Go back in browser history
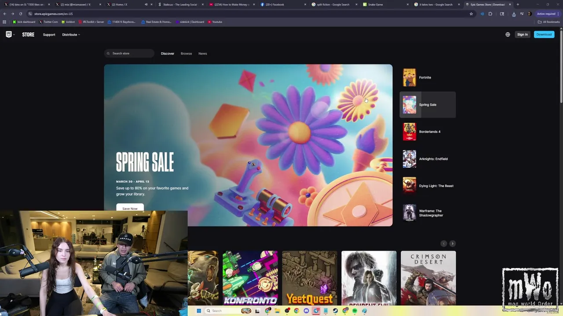563x316 pixels. 5,14
